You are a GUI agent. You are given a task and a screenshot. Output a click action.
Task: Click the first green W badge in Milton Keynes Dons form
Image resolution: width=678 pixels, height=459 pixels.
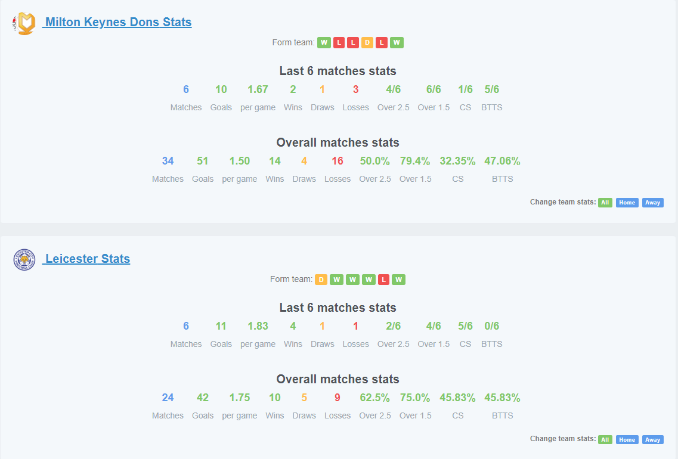pyautogui.click(x=324, y=42)
